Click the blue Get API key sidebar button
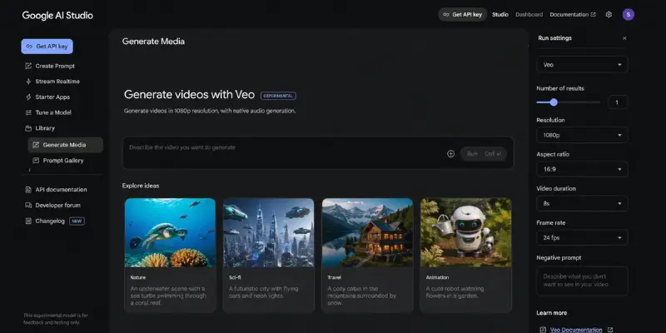 point(47,47)
